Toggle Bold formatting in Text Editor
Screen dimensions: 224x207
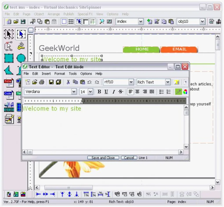(x=99, y=92)
